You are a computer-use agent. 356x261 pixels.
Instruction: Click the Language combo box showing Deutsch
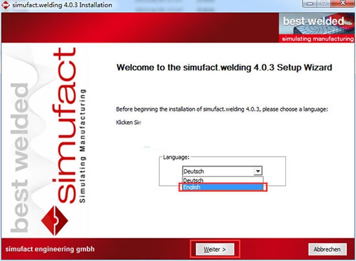click(x=222, y=171)
